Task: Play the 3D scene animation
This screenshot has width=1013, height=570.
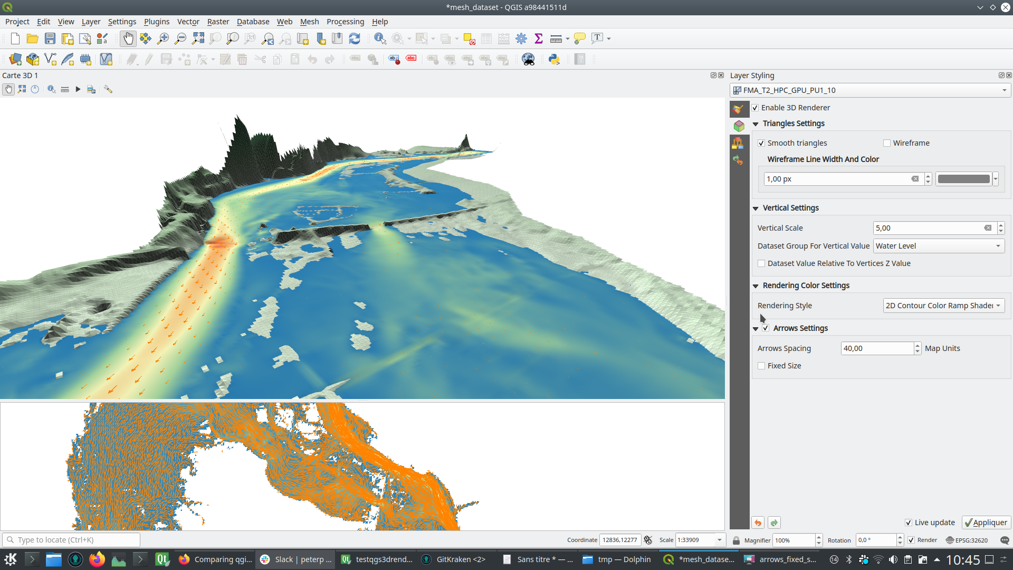Action: pyautogui.click(x=78, y=89)
